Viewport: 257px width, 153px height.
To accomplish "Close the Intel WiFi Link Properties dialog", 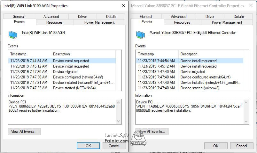I will [x=123, y=6].
